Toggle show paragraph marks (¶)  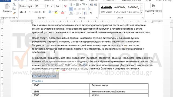[x=91, y=13]
